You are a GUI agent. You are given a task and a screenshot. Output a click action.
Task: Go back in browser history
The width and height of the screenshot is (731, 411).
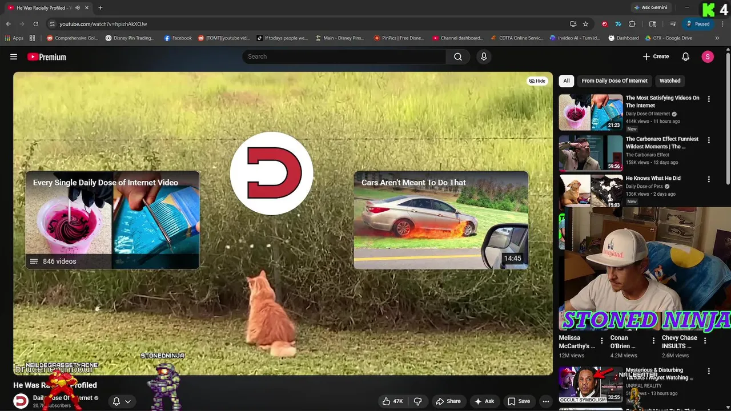click(9, 24)
